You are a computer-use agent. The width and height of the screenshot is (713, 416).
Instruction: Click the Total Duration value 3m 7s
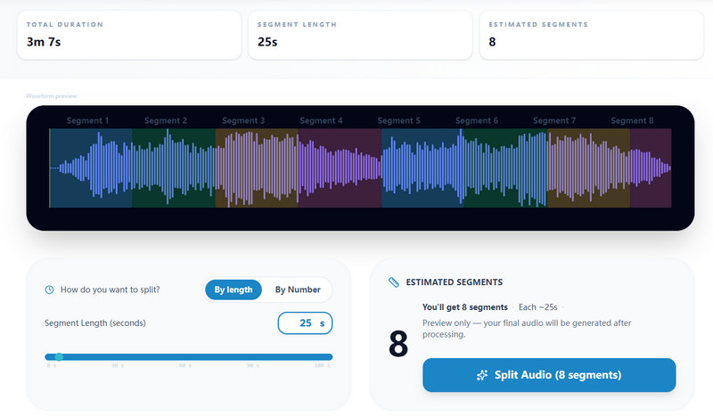44,42
